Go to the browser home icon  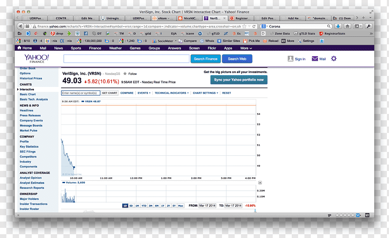347,26
